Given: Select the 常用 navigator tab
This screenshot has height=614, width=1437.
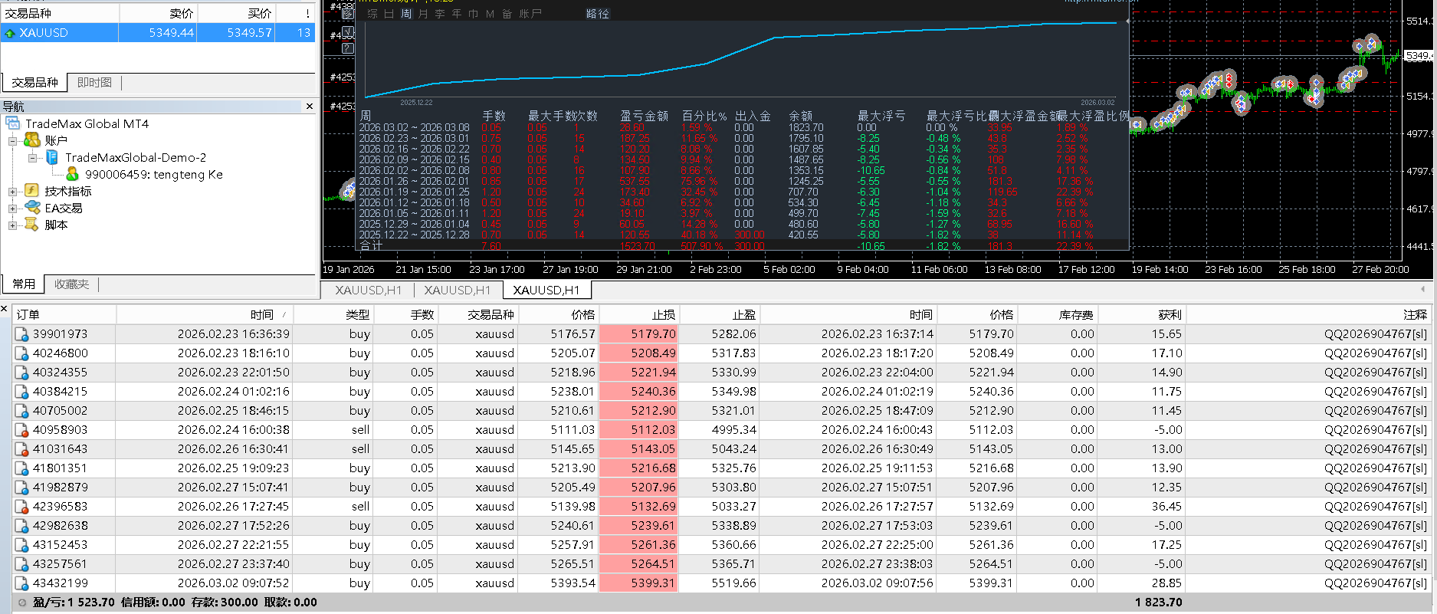Looking at the screenshot, I should [24, 284].
